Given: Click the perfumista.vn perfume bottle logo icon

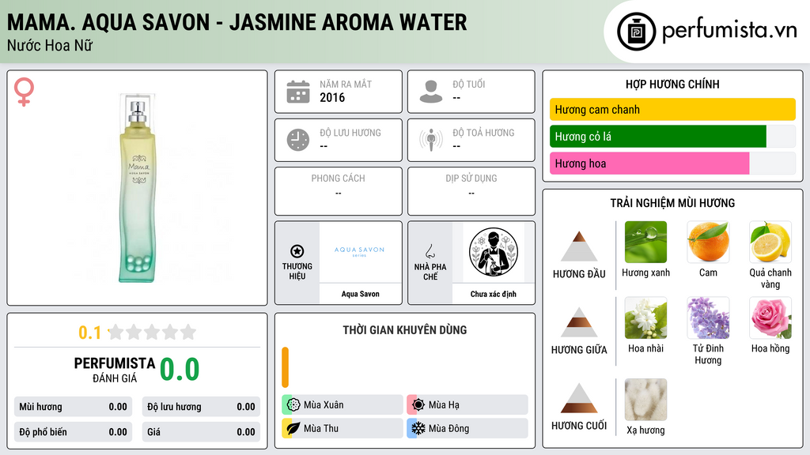Looking at the screenshot, I should coord(636,32).
